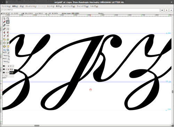
Task: Click the next word-list arrow button
Action: click(171, 10)
